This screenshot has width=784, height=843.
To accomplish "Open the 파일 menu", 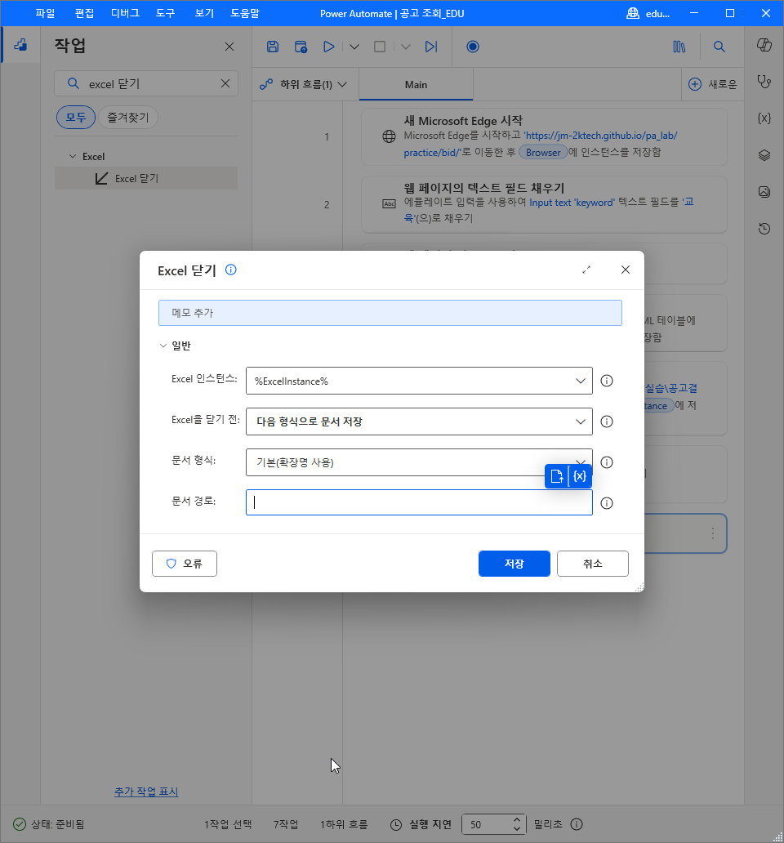I will coord(45,13).
